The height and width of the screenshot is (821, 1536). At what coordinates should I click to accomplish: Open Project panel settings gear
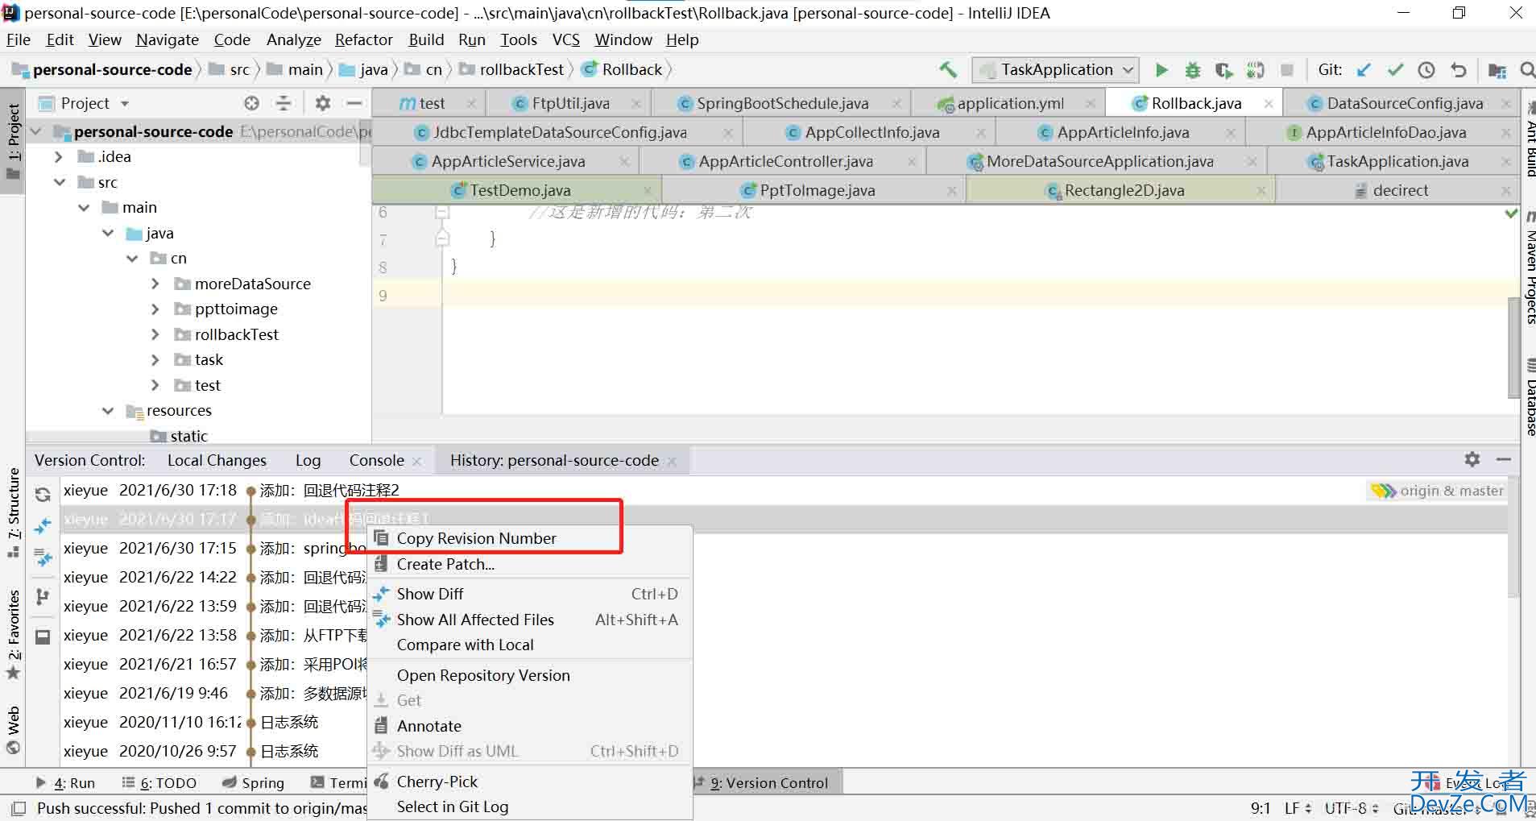pos(323,103)
